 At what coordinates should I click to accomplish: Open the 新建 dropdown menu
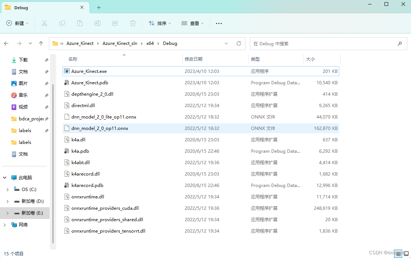[x=17, y=23]
